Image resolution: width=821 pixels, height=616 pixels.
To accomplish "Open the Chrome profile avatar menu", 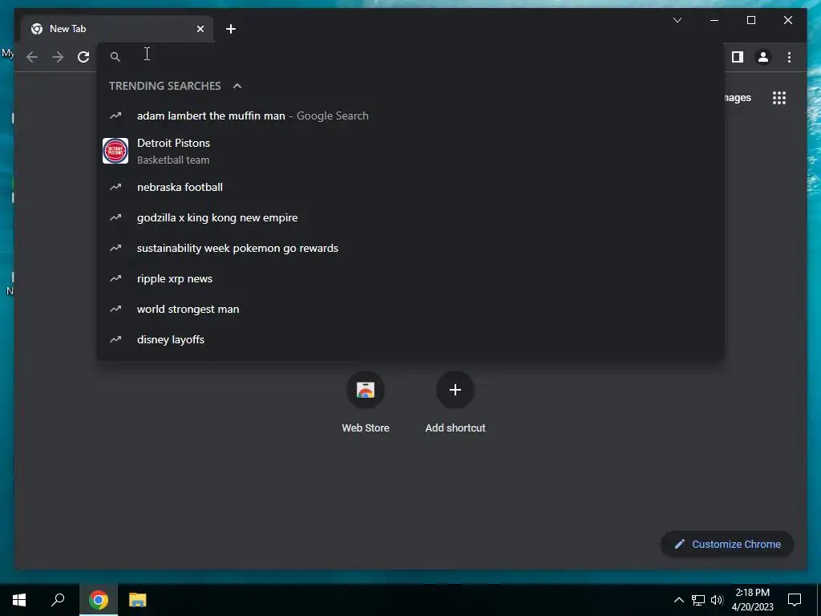I will click(763, 57).
